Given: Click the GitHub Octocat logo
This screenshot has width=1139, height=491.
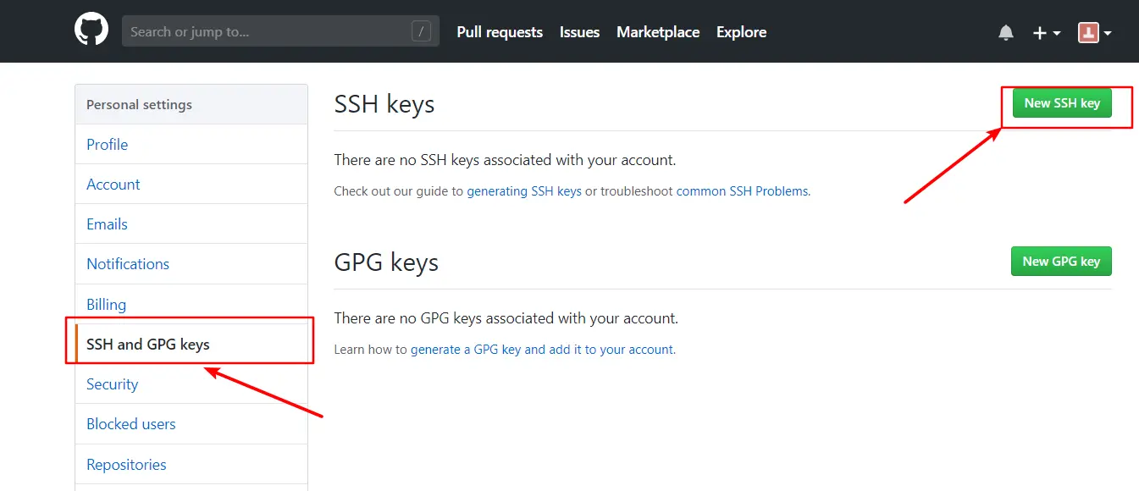Looking at the screenshot, I should click(91, 31).
